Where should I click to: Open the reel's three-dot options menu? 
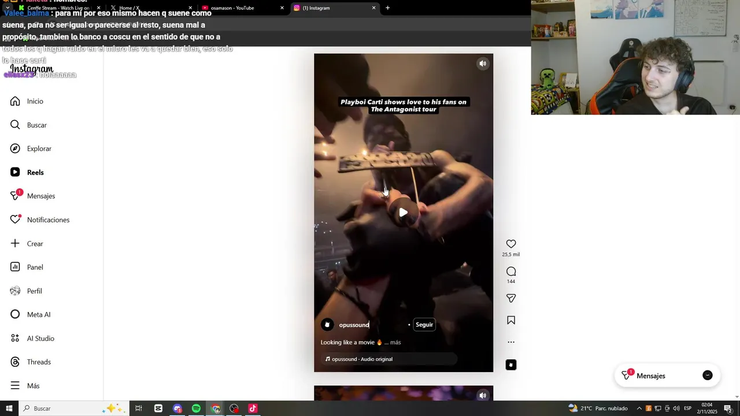(511, 342)
